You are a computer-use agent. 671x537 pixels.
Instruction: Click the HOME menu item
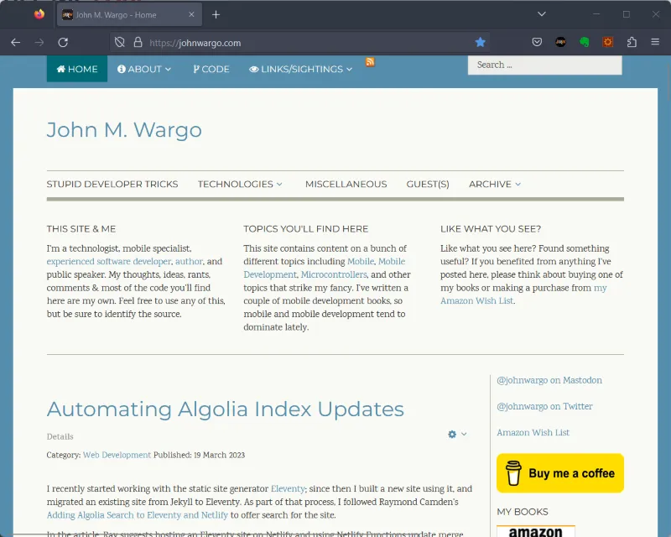point(77,69)
